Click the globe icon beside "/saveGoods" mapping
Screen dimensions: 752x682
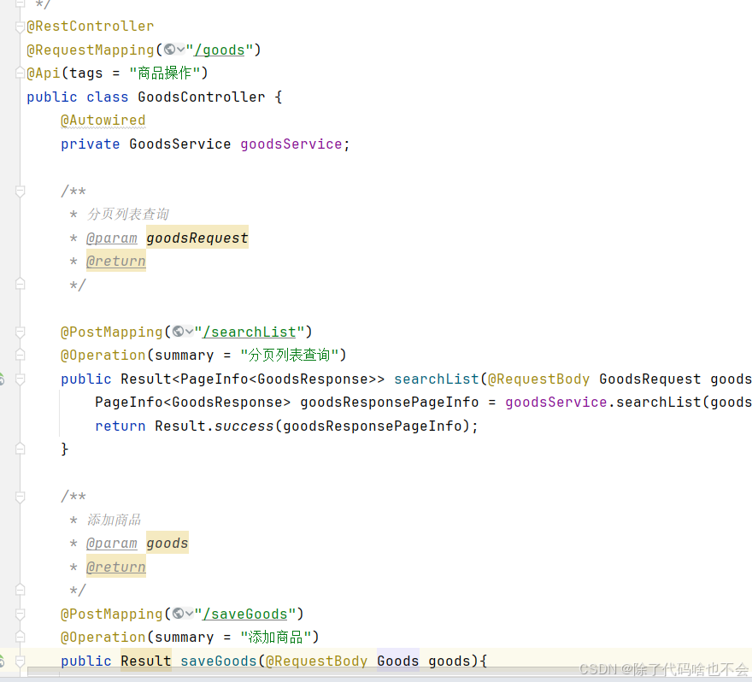[x=176, y=614]
